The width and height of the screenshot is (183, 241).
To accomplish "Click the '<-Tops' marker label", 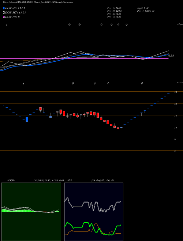I will tap(180, 24).
